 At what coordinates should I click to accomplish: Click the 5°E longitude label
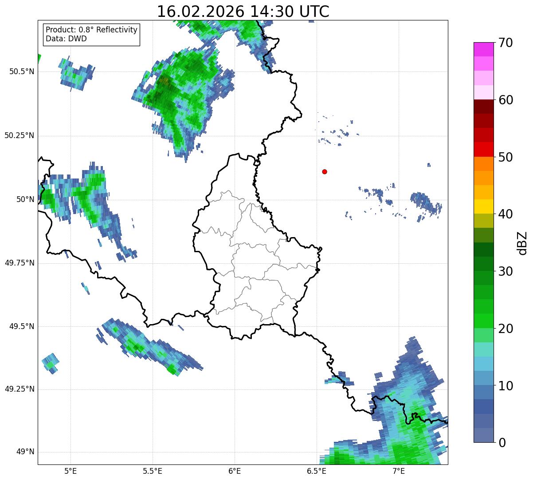(71, 471)
